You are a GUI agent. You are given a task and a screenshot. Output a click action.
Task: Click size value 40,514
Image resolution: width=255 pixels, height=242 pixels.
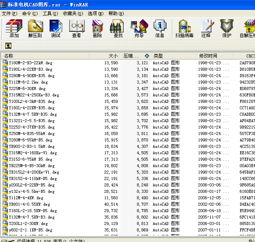point(111,204)
